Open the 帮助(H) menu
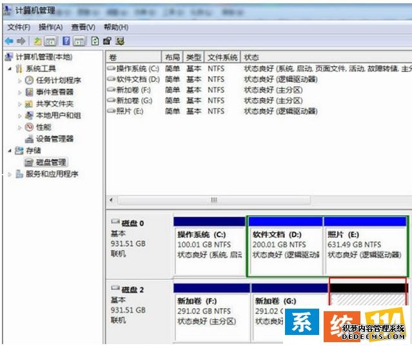 click(116, 27)
